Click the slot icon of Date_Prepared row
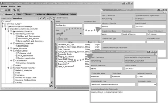 coord(56,49)
